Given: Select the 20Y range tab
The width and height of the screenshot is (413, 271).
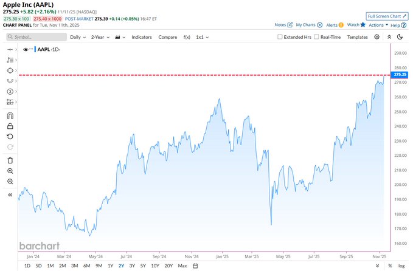Looking at the screenshot, I should click(x=168, y=266).
